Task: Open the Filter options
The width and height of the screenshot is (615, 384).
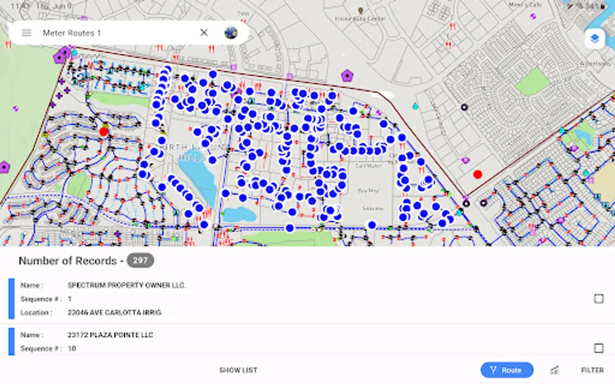Action: click(x=592, y=370)
